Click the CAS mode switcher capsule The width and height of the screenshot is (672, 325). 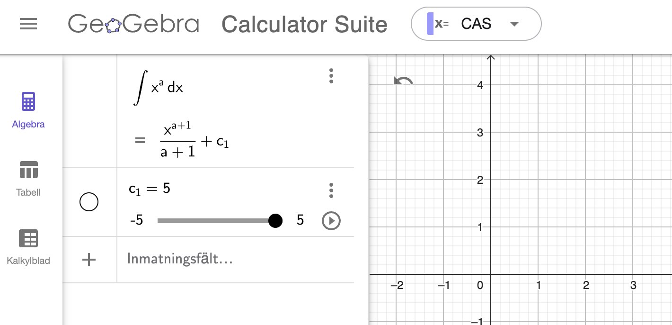pos(476,24)
